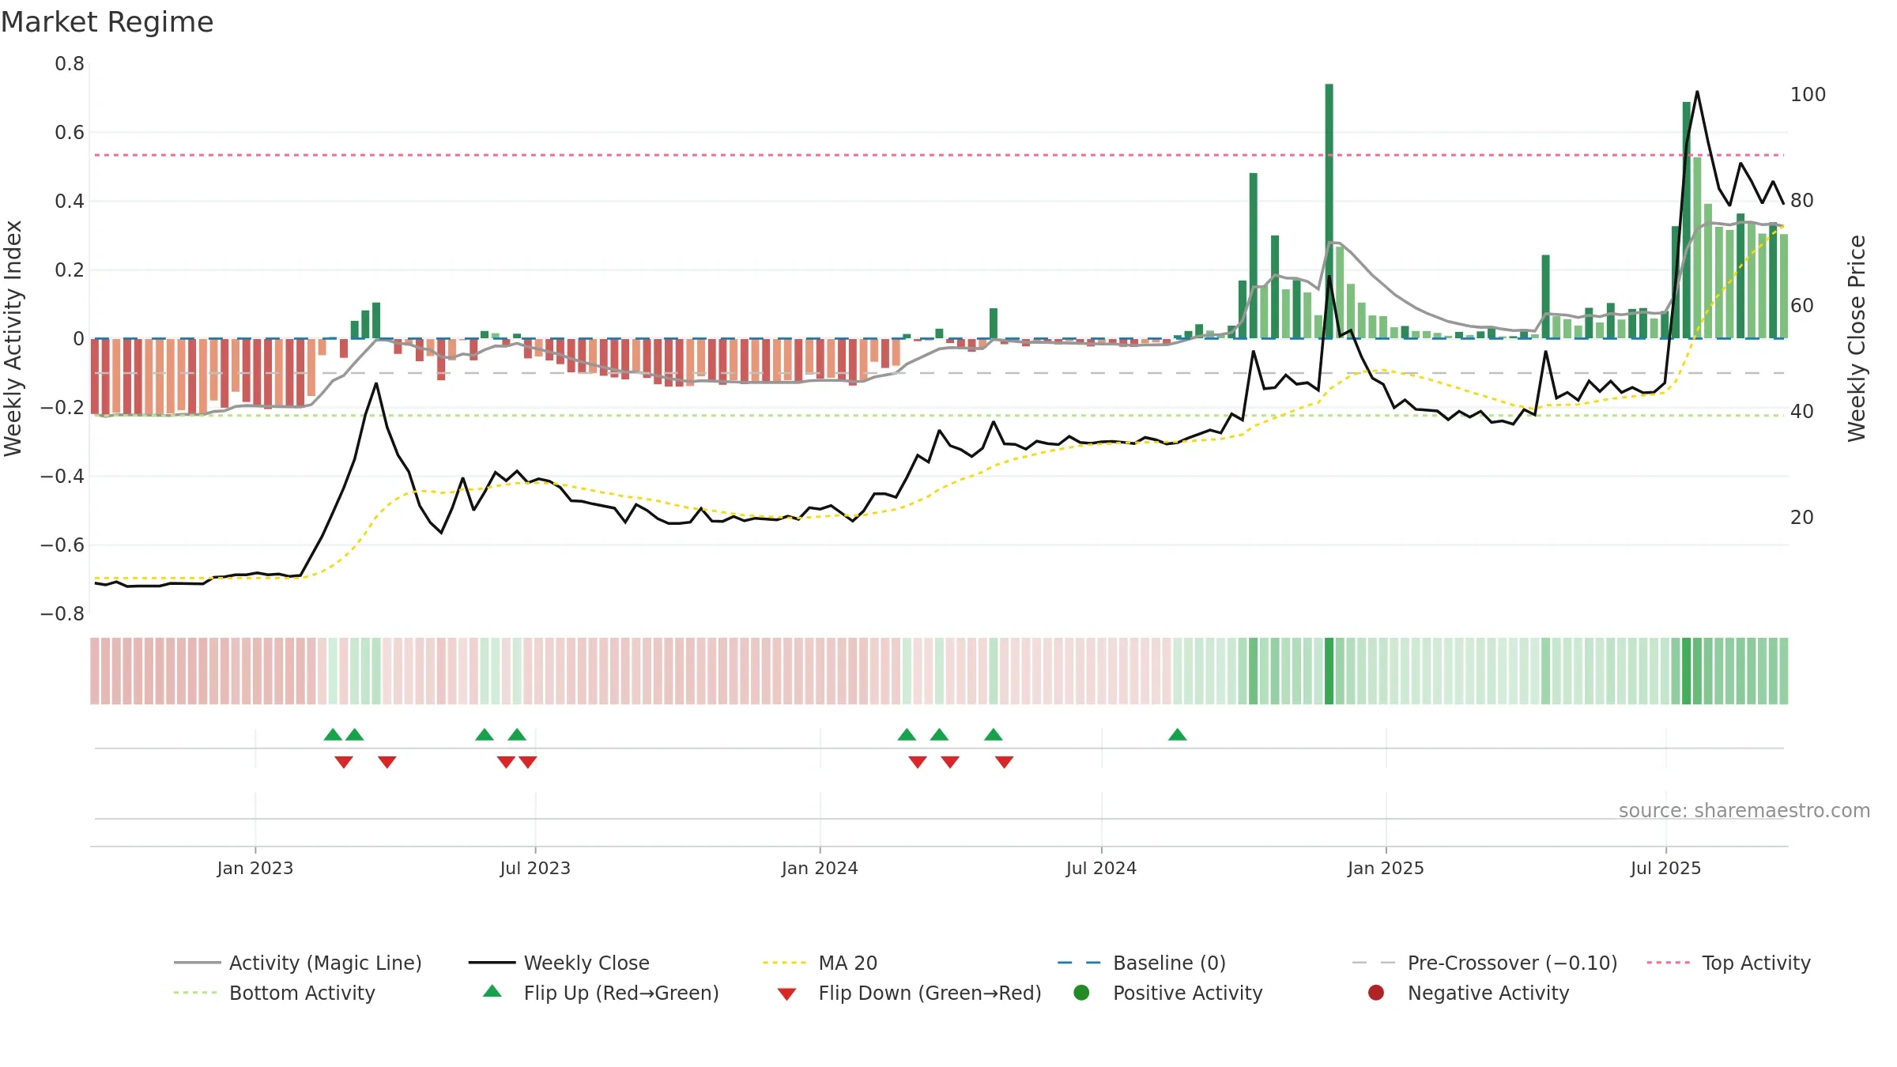This screenshot has width=1897, height=1067.
Task: Click the Jan 2023 axis label
Action: [255, 868]
